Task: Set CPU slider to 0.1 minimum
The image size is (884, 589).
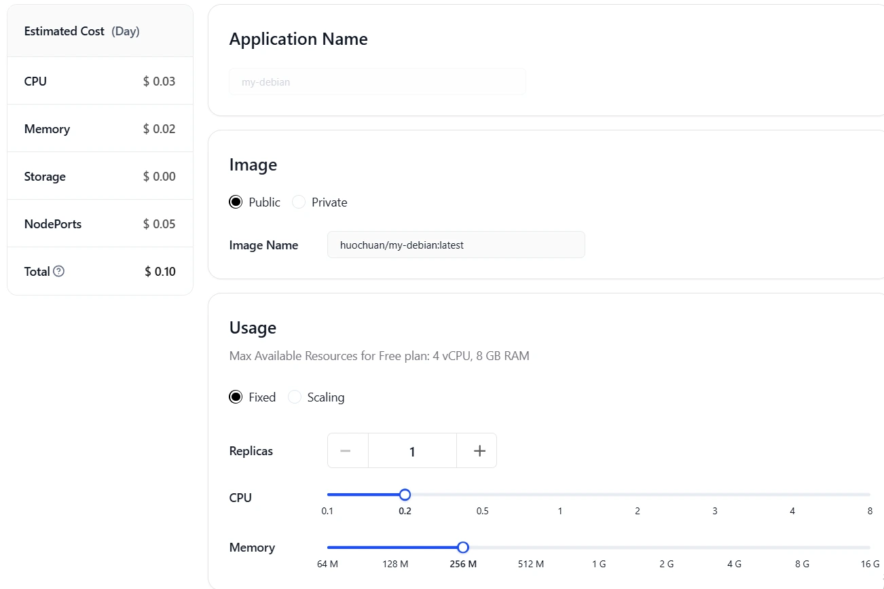Action: (x=329, y=495)
